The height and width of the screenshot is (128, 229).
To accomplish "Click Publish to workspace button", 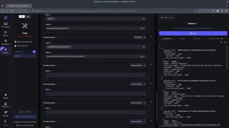I will coord(25,117).
